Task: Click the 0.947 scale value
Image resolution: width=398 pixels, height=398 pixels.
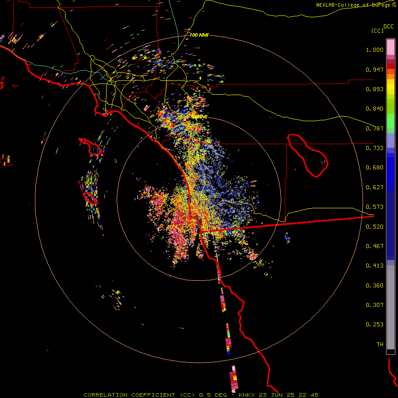Action: tap(375, 69)
